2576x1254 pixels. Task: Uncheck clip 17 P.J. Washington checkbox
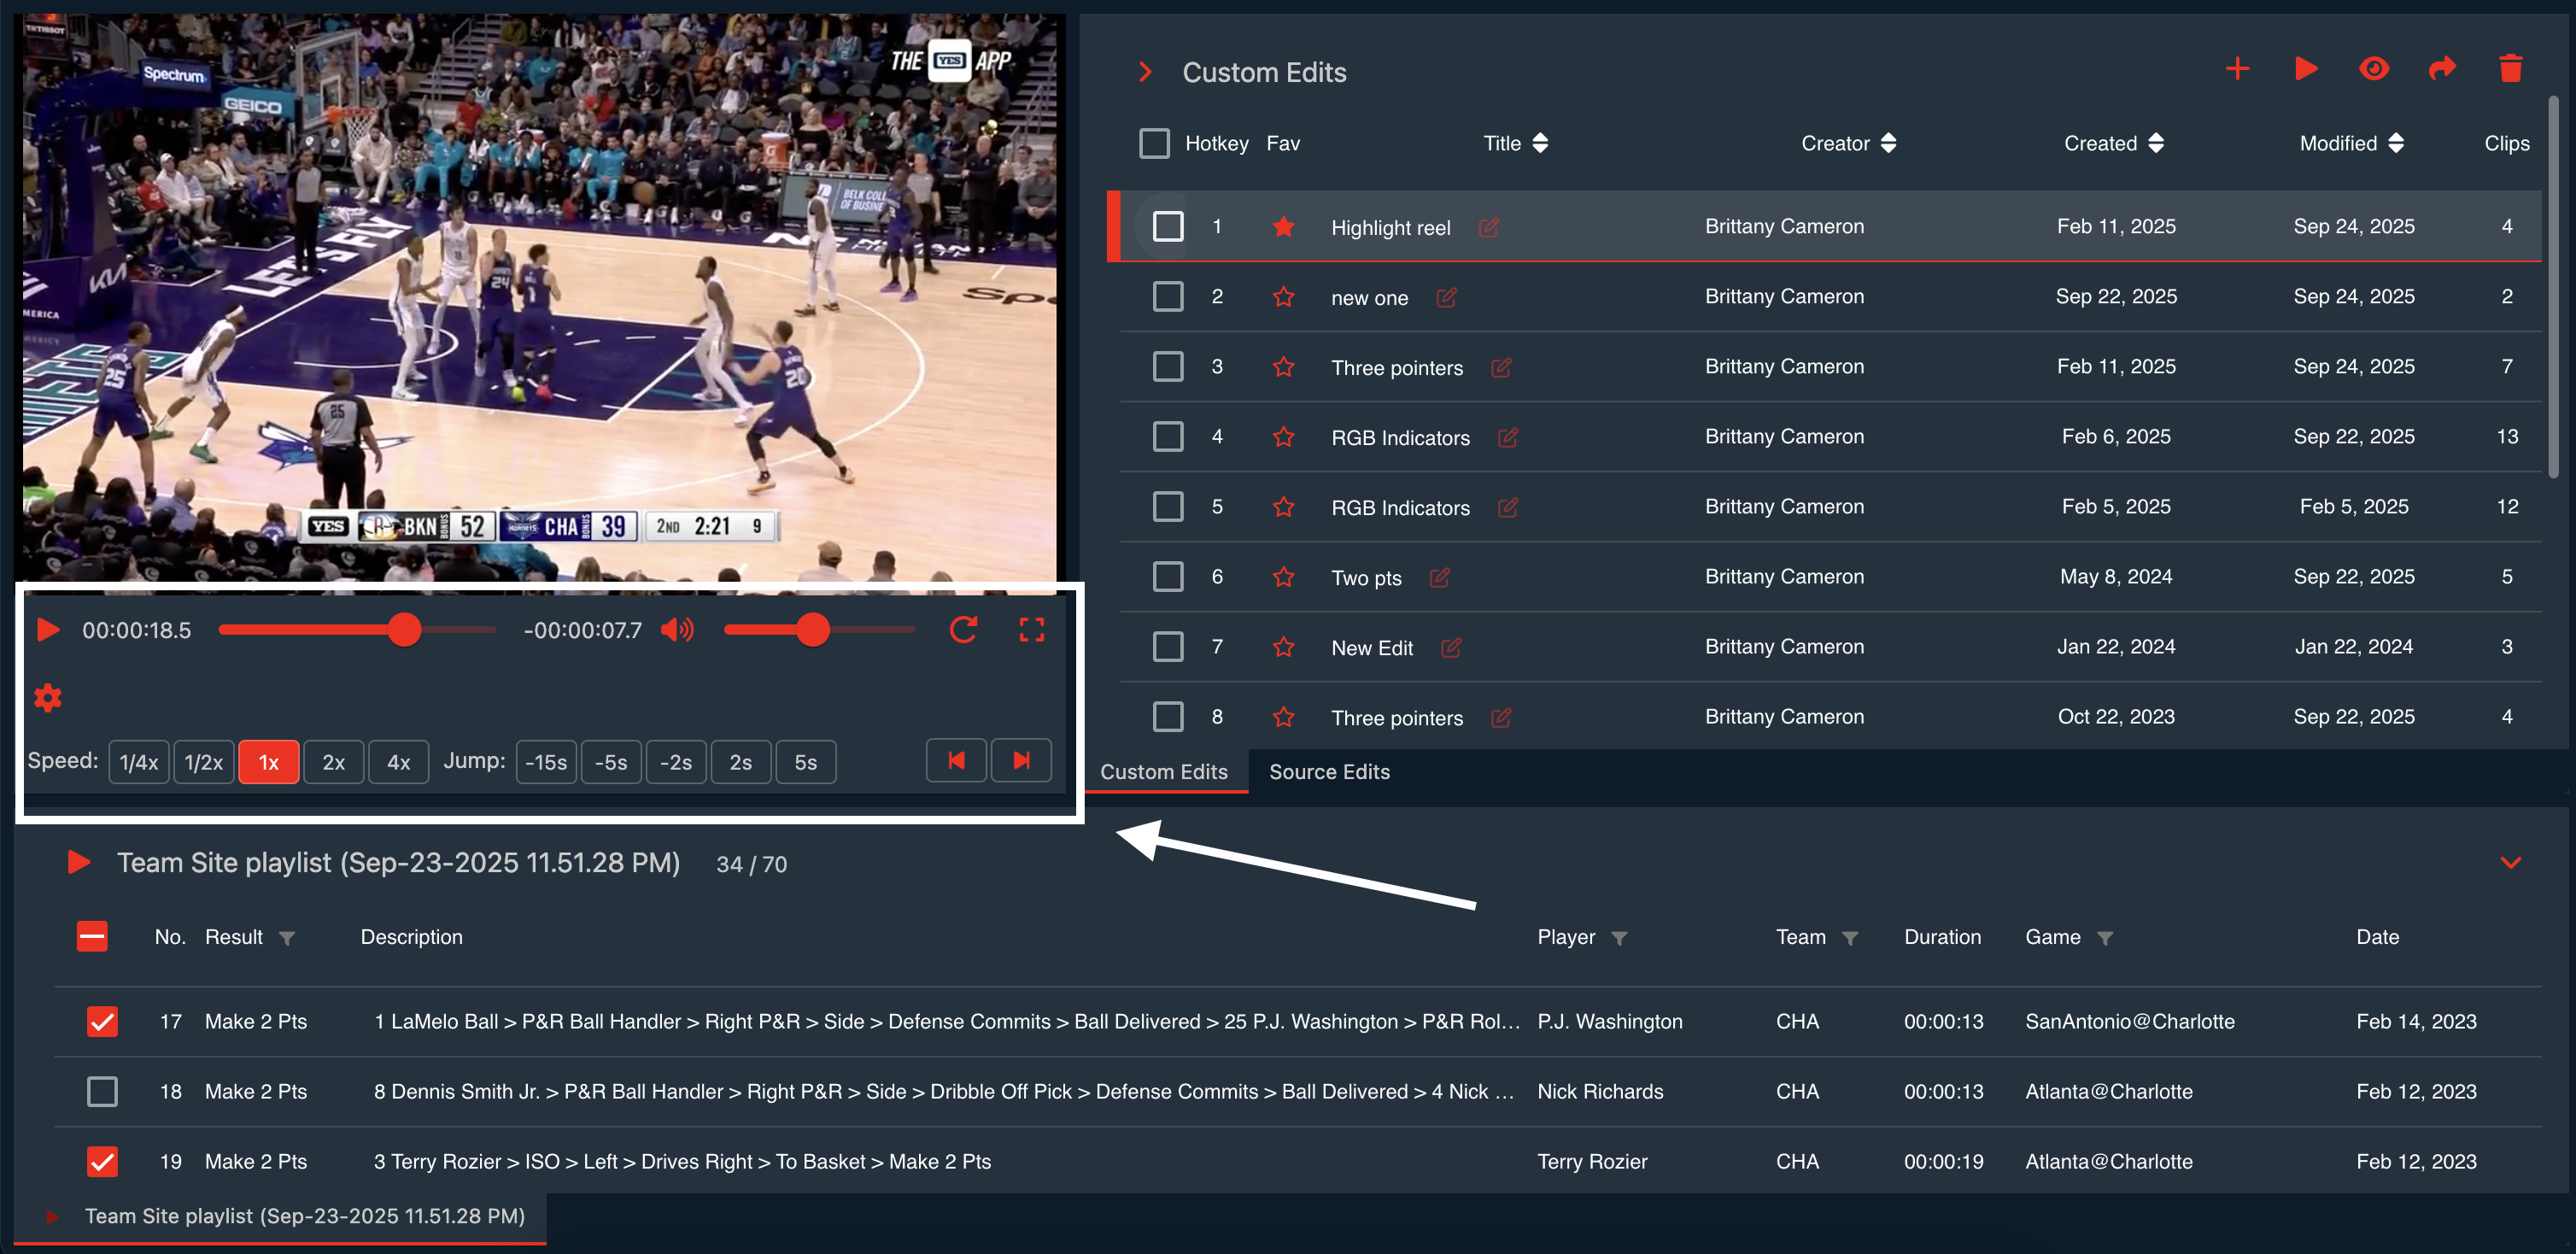(102, 1021)
